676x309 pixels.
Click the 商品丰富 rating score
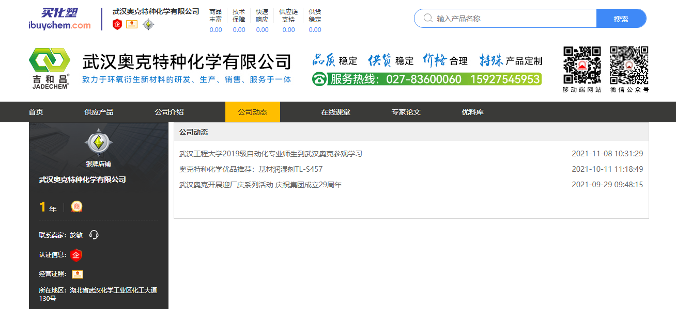click(216, 29)
